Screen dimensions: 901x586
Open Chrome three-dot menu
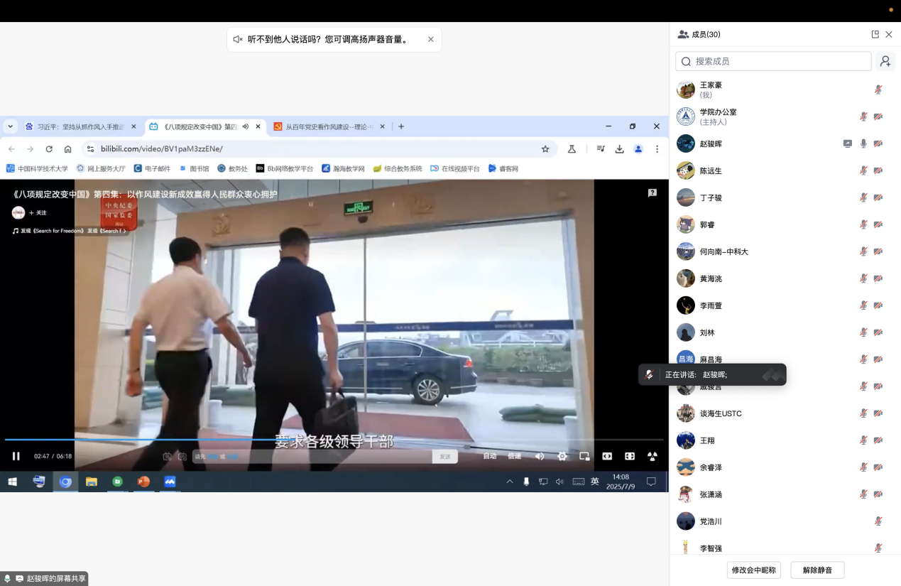pos(657,148)
